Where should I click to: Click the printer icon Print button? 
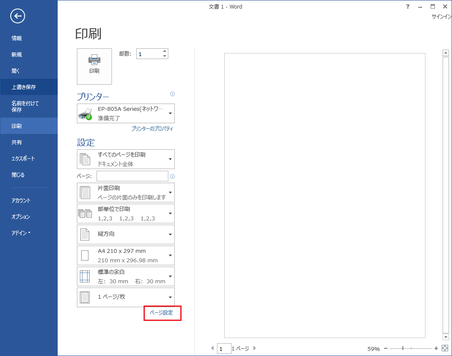coord(94,66)
